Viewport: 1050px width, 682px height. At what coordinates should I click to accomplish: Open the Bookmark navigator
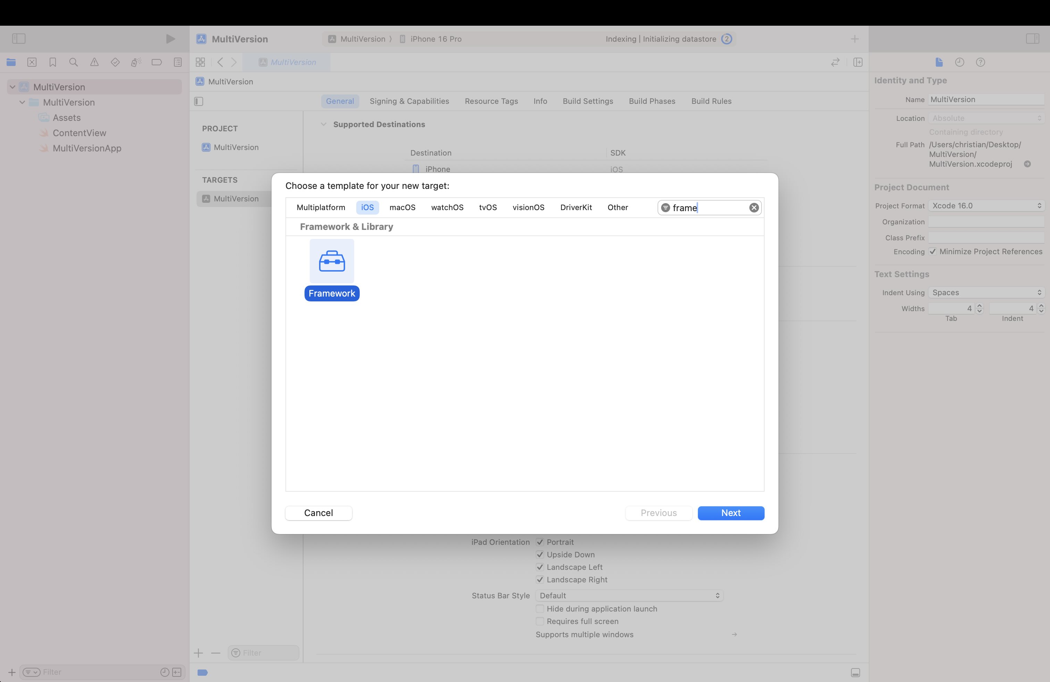[52, 62]
